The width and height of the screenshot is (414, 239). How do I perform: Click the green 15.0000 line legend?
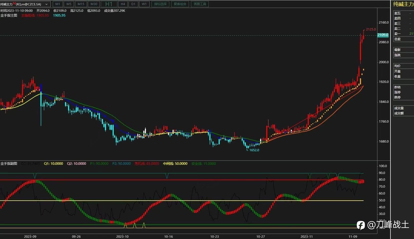click(x=204, y=164)
